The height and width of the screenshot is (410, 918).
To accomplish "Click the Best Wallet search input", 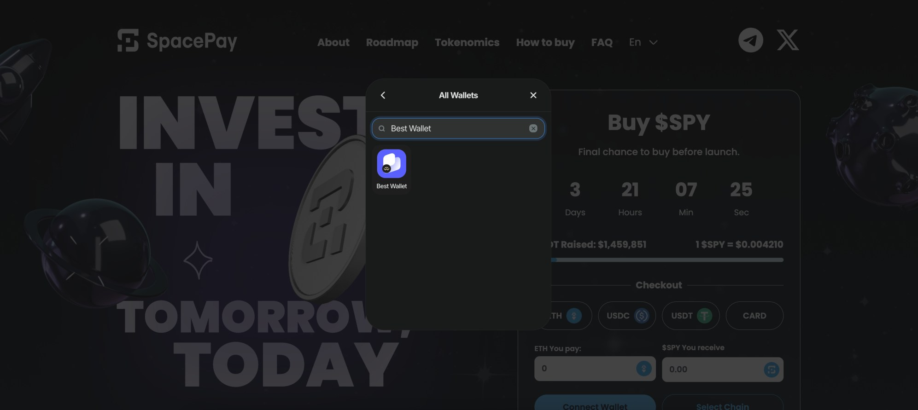I will 458,128.
